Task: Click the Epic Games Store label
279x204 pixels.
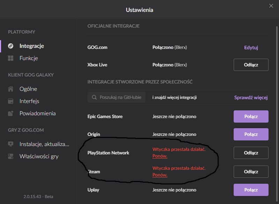Action: click(x=105, y=117)
